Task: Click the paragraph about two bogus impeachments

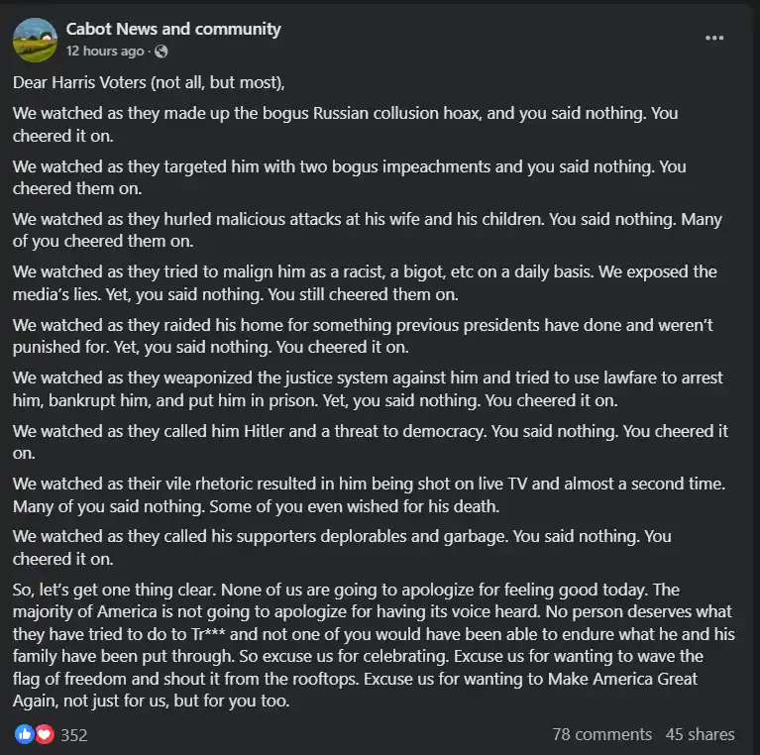Action: [x=350, y=177]
